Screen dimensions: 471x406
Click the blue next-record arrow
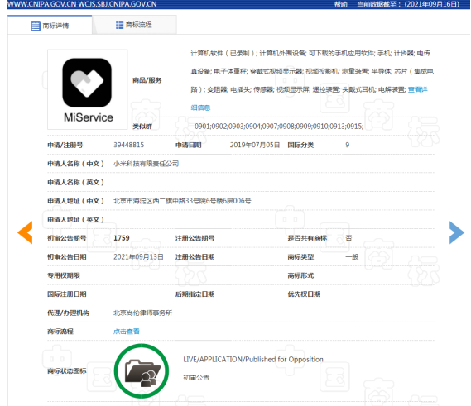[457, 232]
